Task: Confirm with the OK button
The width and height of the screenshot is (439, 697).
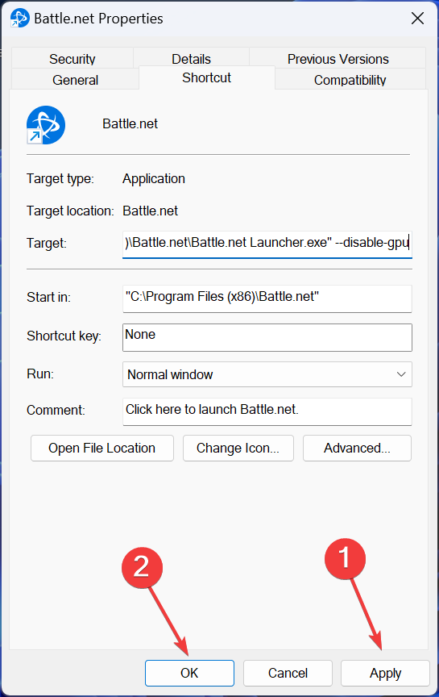Action: click(189, 673)
